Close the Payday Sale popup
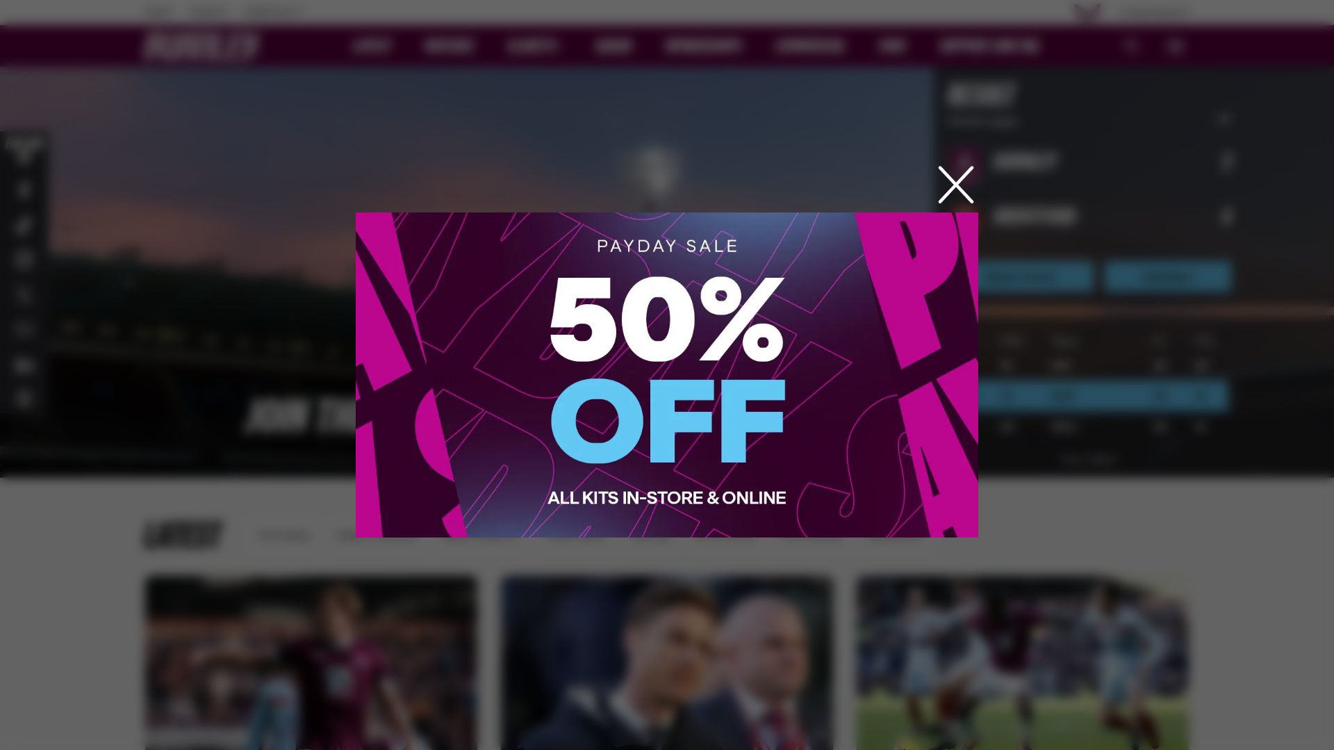Screen dimensions: 1334x750 click(x=955, y=185)
